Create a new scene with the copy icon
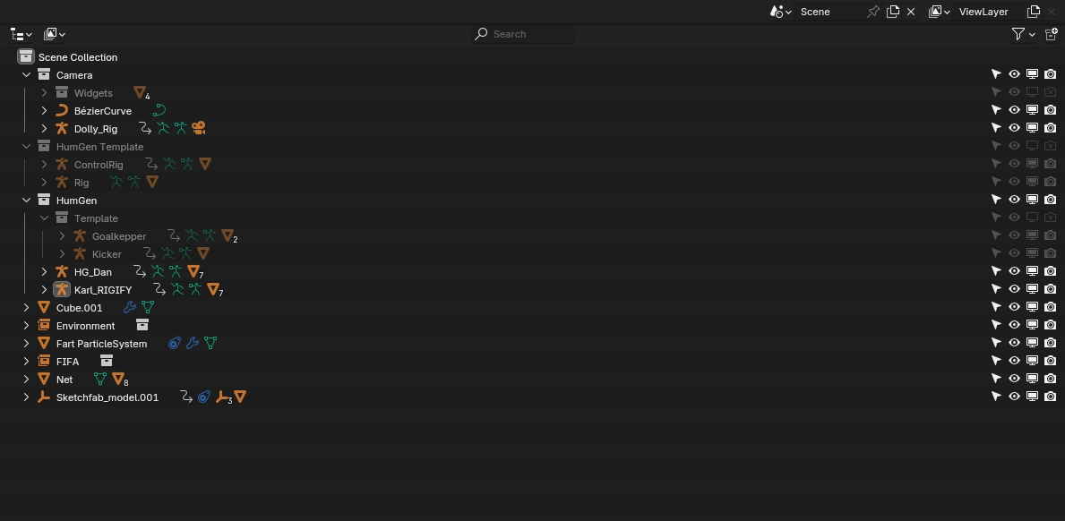 tap(893, 12)
